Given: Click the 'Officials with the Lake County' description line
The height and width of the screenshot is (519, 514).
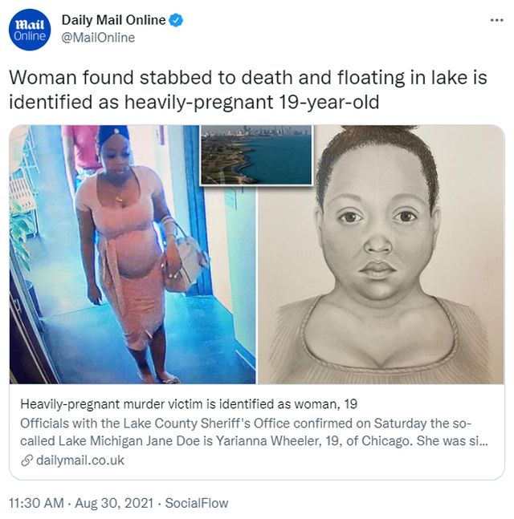Looking at the screenshot, I should pos(246,424).
